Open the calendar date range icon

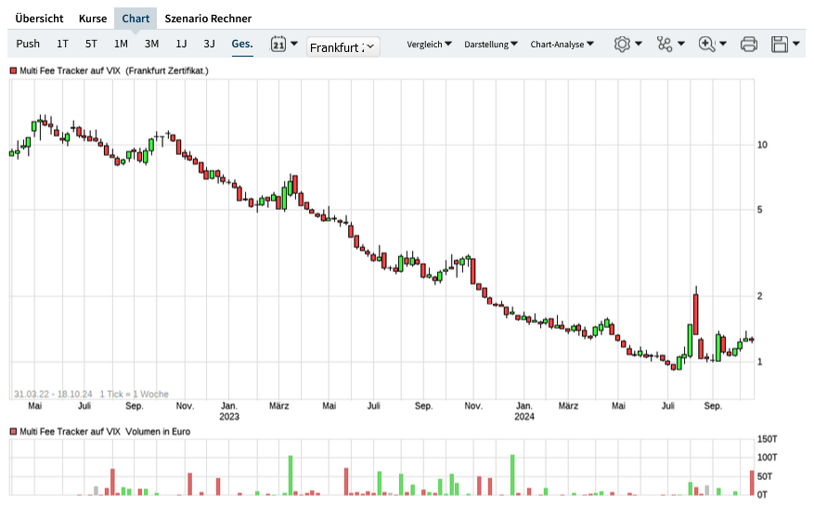[278, 44]
